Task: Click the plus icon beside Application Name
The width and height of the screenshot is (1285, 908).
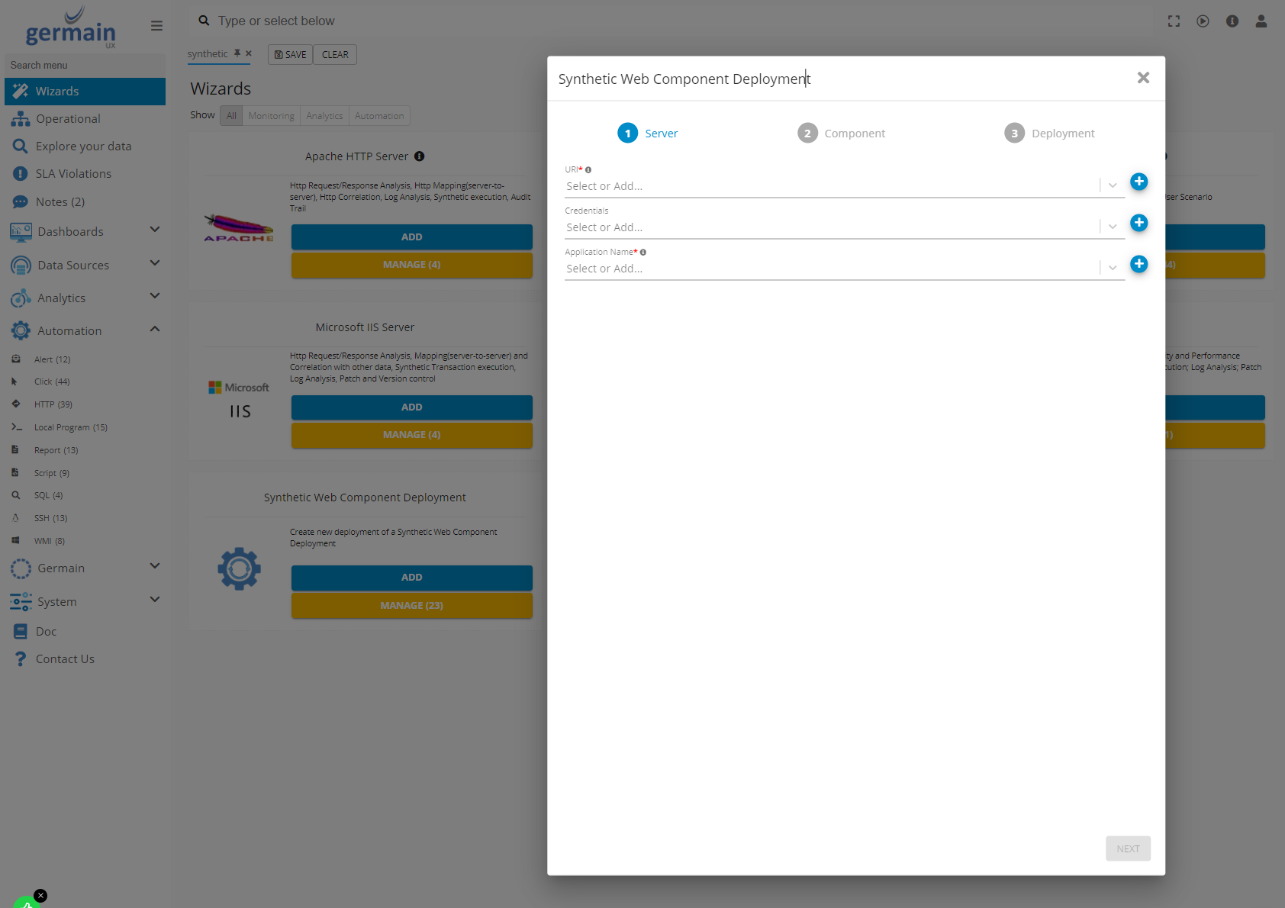Action: pyautogui.click(x=1138, y=264)
